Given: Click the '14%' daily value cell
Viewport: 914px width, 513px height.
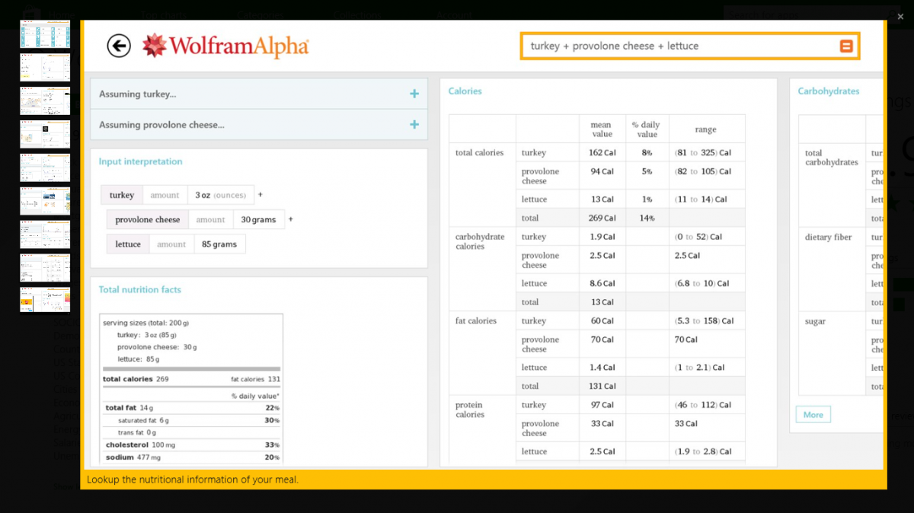Looking at the screenshot, I should [647, 218].
